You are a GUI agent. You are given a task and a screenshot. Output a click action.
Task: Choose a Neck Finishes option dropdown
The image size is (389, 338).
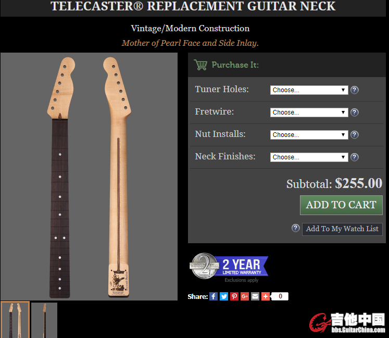coord(309,157)
